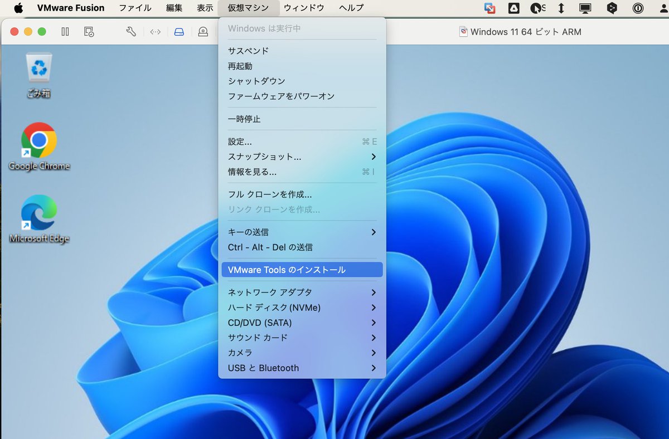The height and width of the screenshot is (439, 669).
Task: Open the Snapshots toolbar icon
Action: coord(88,32)
